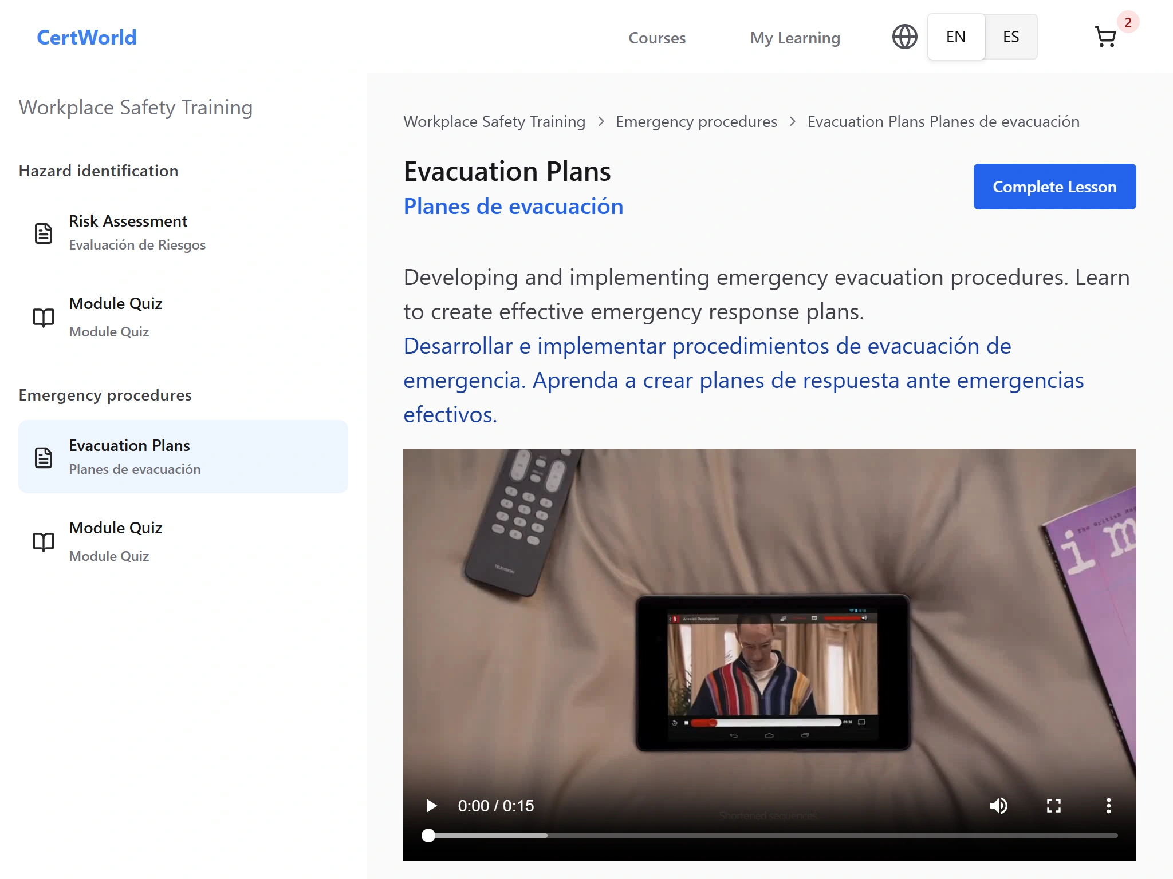Click the Evacuation Plans document icon
The image size is (1173, 879).
tap(44, 457)
